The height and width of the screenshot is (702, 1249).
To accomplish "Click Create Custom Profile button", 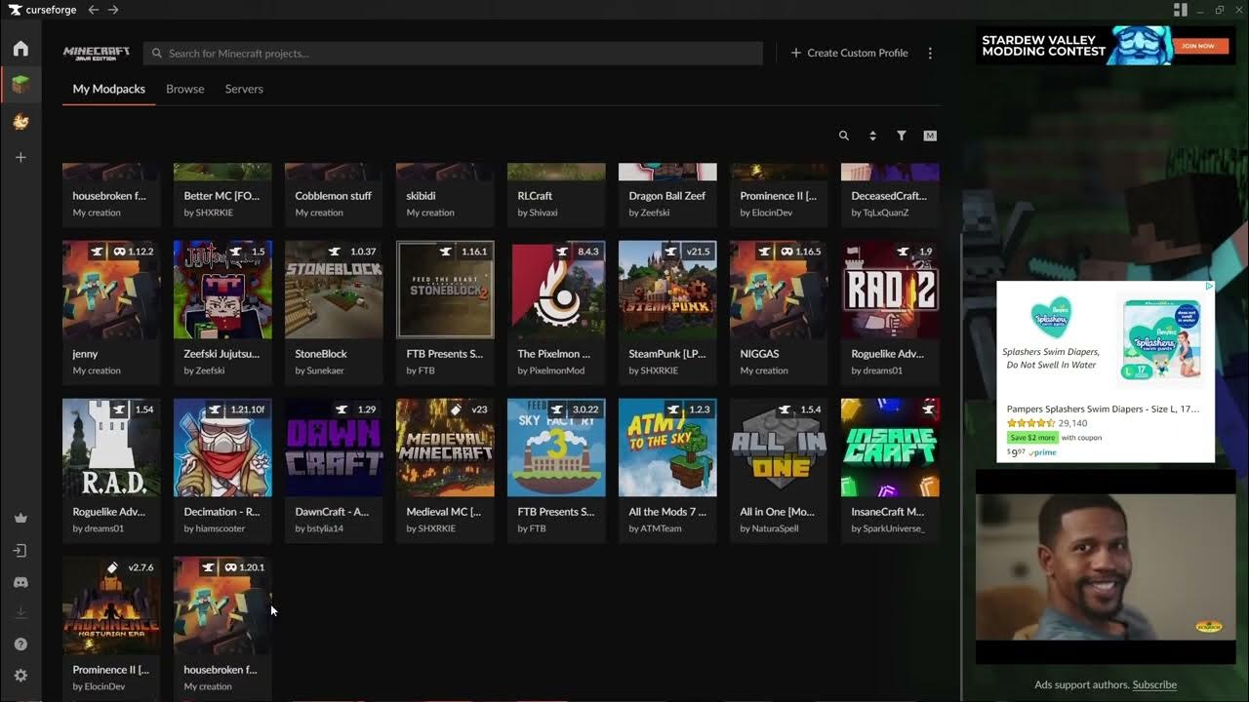I will pyautogui.click(x=849, y=53).
